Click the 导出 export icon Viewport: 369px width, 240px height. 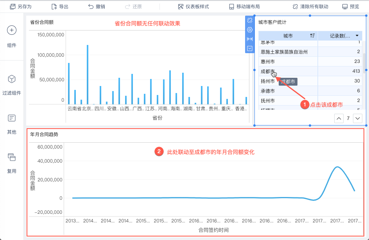click(x=54, y=7)
